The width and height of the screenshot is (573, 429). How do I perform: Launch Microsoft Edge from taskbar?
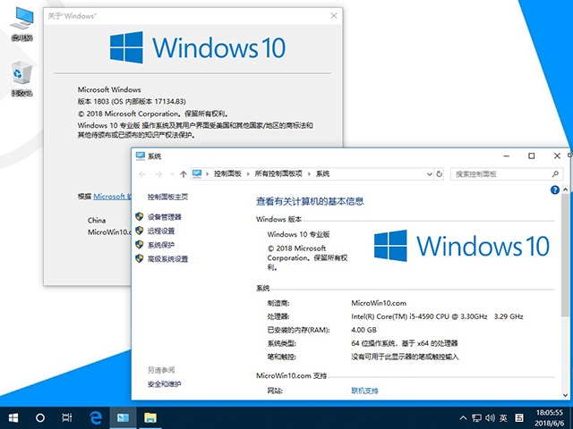click(x=96, y=417)
